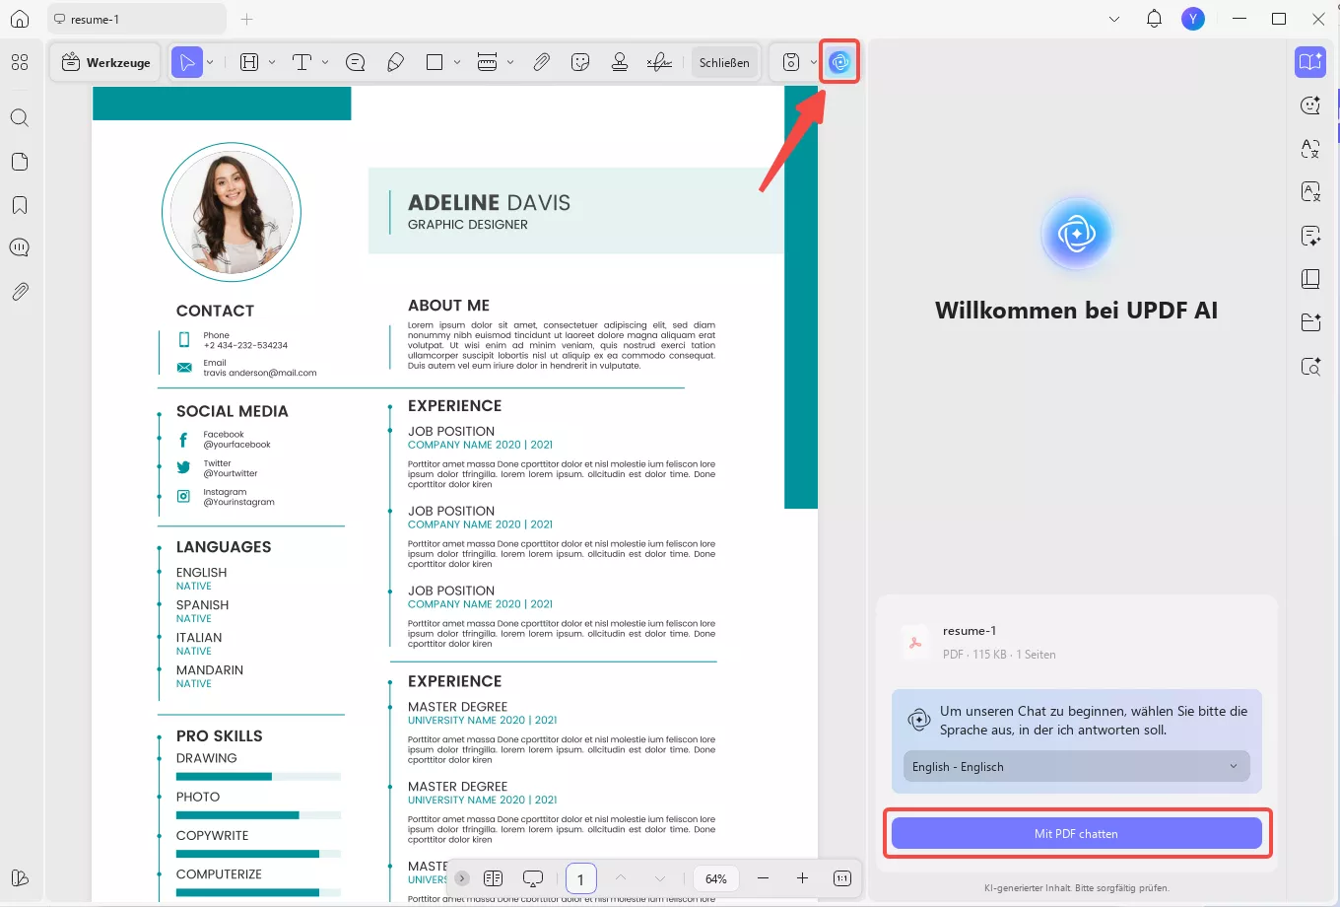
Task: Click the Mit PDF chatten button
Action: click(x=1076, y=833)
